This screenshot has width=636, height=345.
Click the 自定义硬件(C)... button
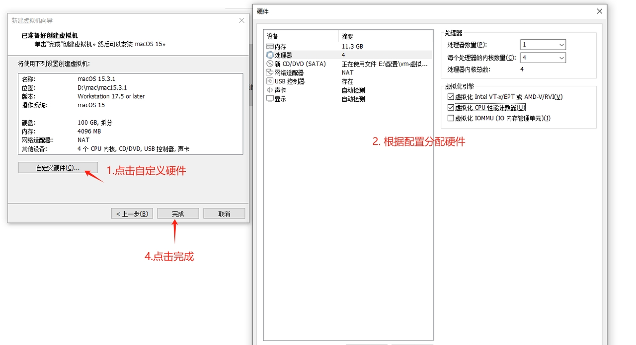[58, 168]
